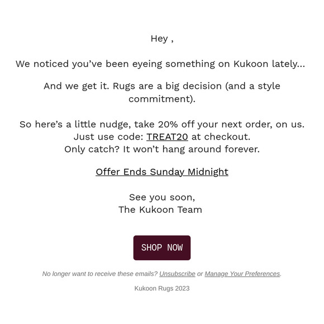Click 'The Kukoon Team' signature
Viewport: 324px width, 324px height.
tap(160, 209)
